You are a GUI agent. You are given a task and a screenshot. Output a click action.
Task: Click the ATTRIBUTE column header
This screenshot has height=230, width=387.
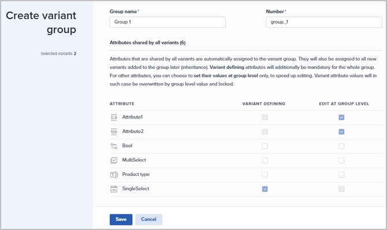pos(122,104)
